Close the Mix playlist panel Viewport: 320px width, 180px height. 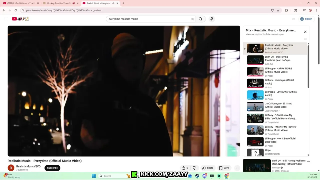click(x=305, y=32)
